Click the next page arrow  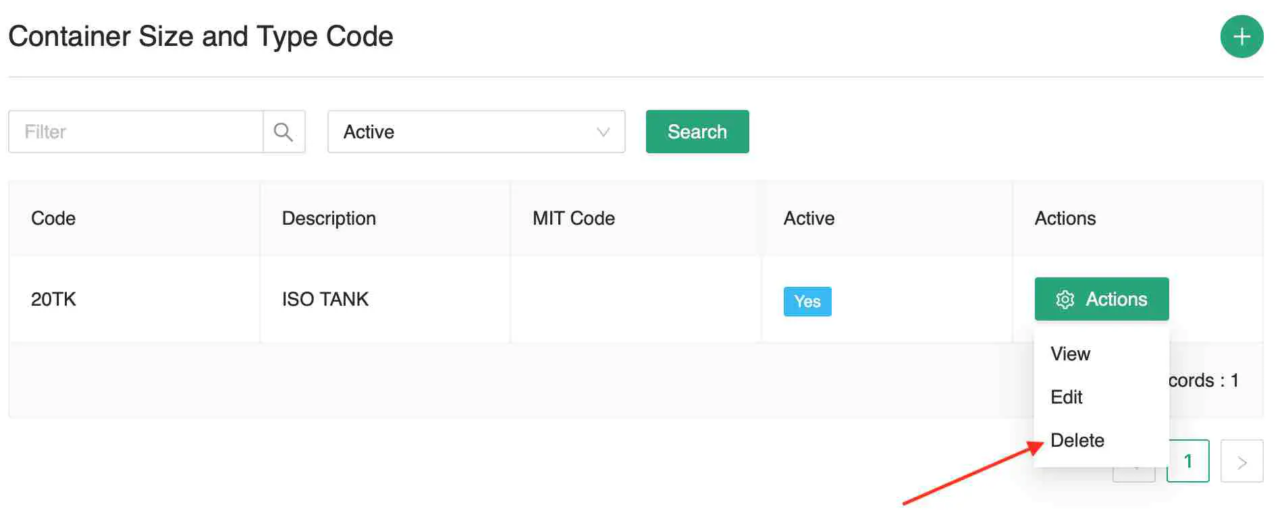(x=1242, y=461)
